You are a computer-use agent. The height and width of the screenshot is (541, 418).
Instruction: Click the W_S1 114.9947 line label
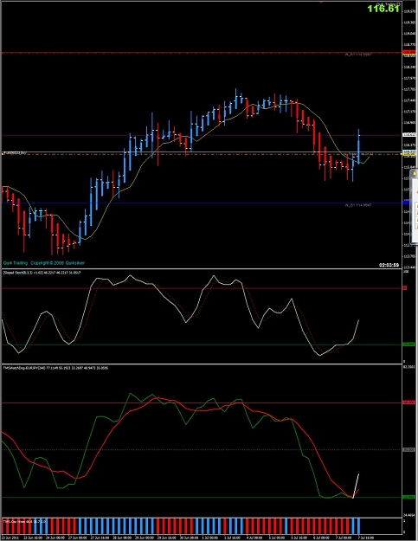coord(358,205)
